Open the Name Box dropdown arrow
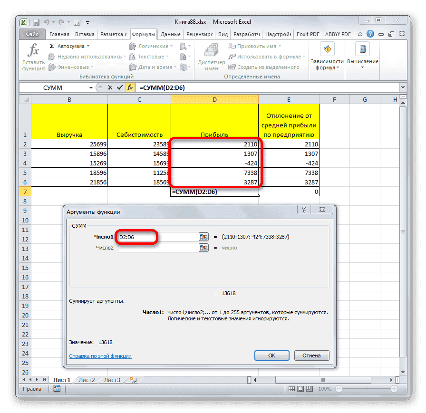The width and height of the screenshot is (426, 413). [91, 87]
